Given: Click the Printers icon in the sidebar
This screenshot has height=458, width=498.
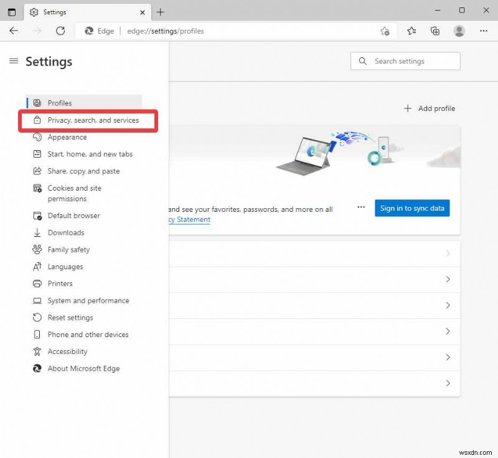Looking at the screenshot, I should [37, 284].
